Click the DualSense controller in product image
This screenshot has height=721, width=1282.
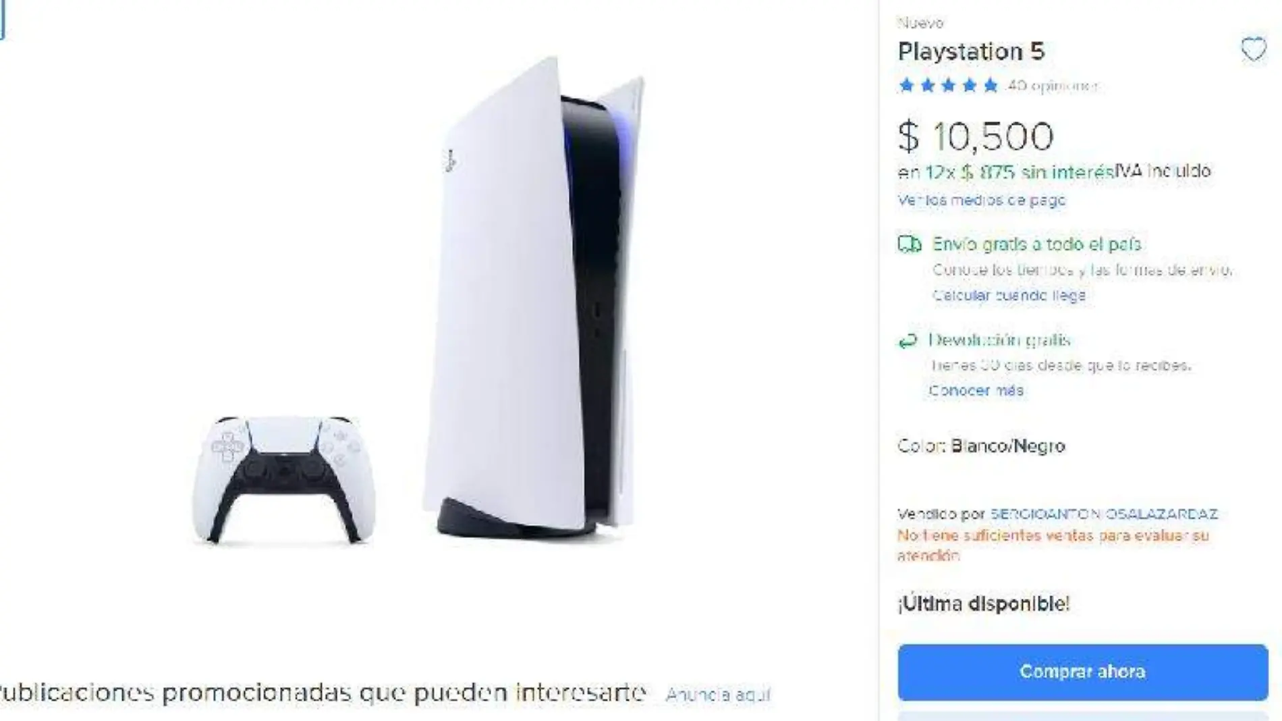(283, 479)
